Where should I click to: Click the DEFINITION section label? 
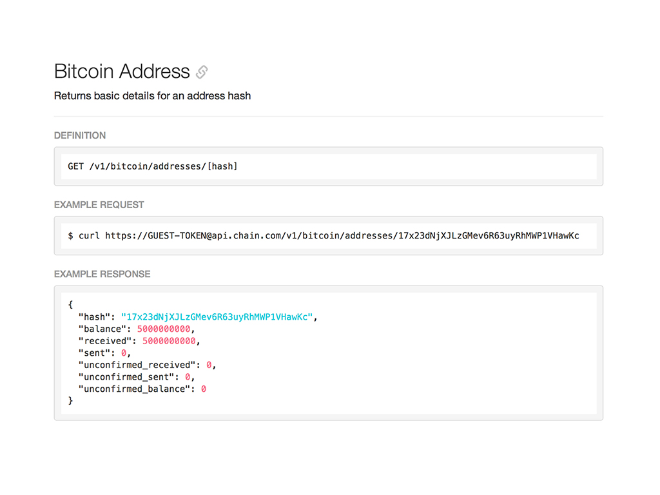[80, 135]
